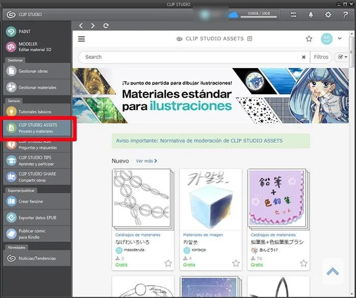Open Gestionar materiales in sidebar
This screenshot has height=298, width=356.
coord(37,87)
